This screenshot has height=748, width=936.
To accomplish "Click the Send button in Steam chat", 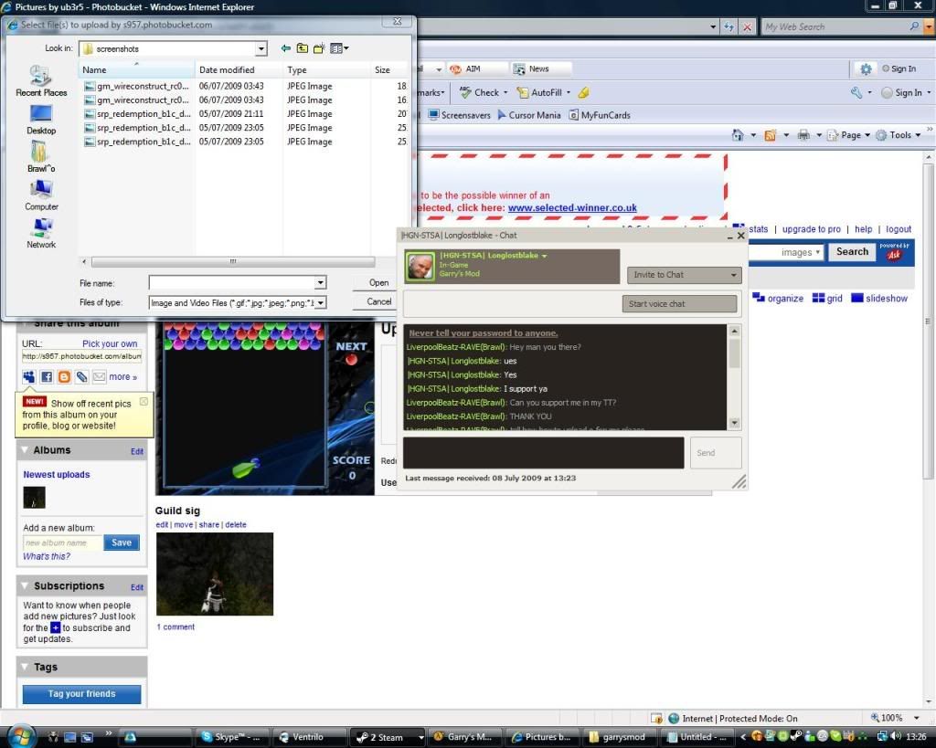I will click(716, 453).
